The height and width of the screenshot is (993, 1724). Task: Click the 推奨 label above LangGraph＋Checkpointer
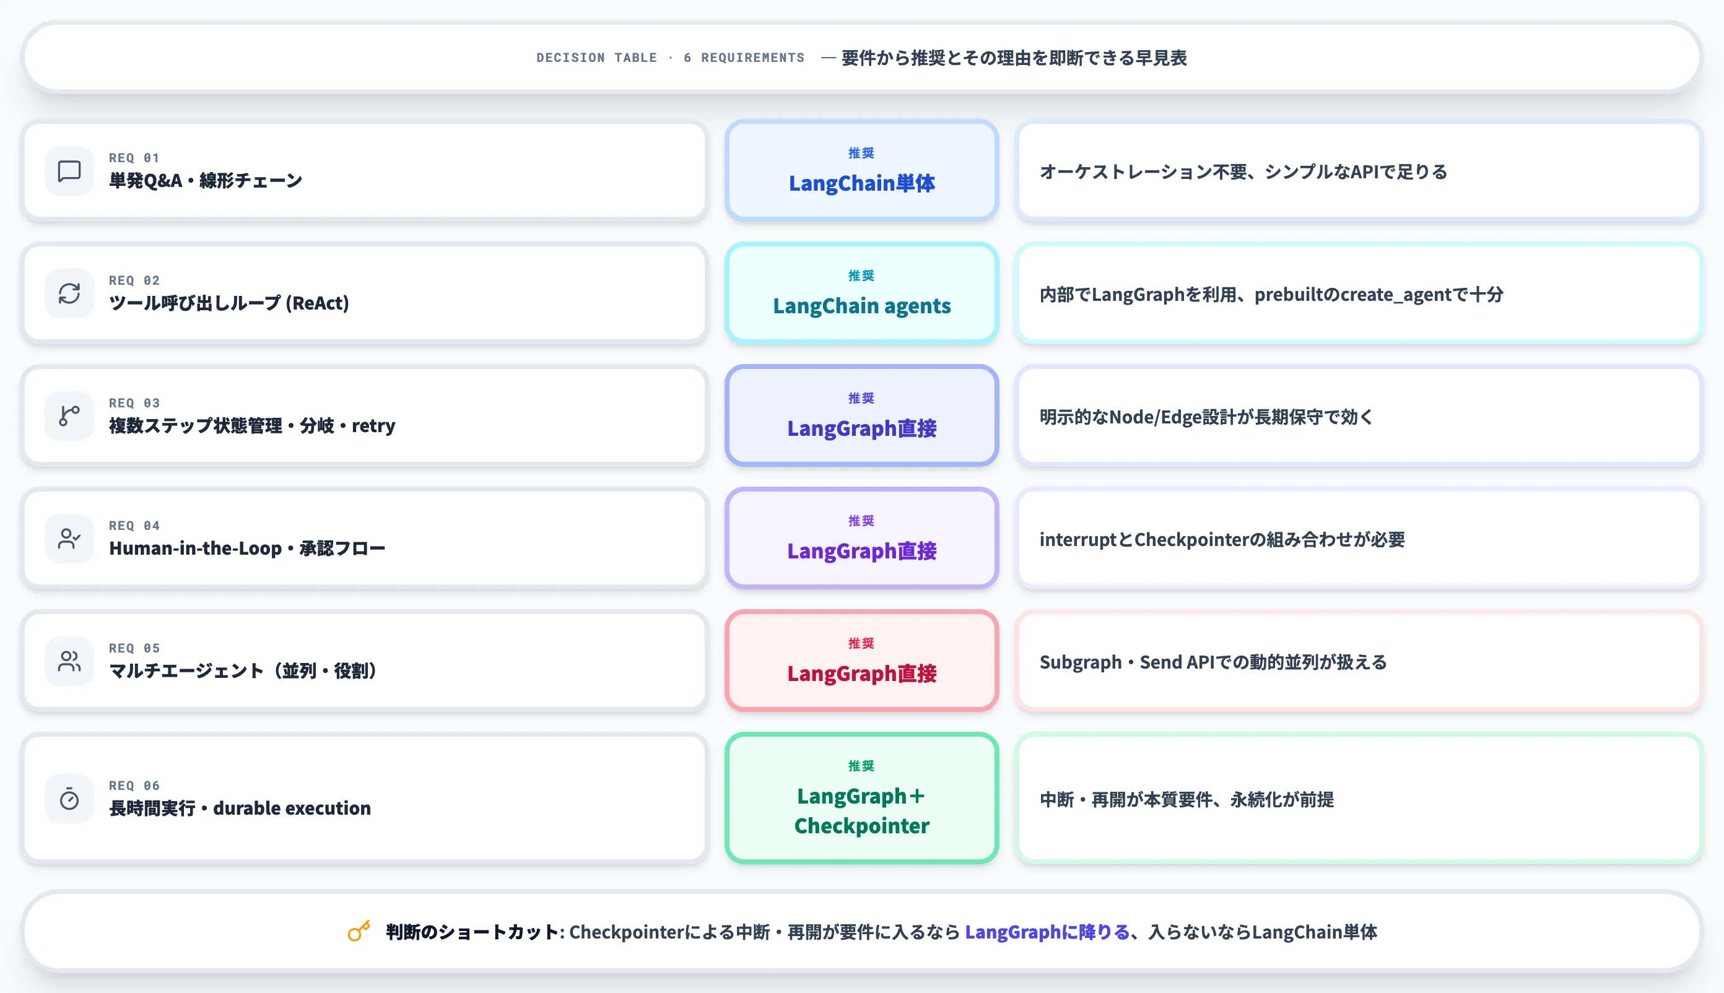861,766
